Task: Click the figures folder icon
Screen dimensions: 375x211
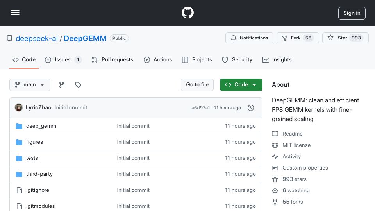Action: (19, 142)
